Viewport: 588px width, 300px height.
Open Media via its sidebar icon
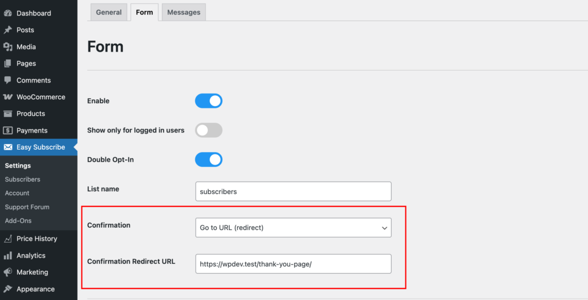(8, 46)
